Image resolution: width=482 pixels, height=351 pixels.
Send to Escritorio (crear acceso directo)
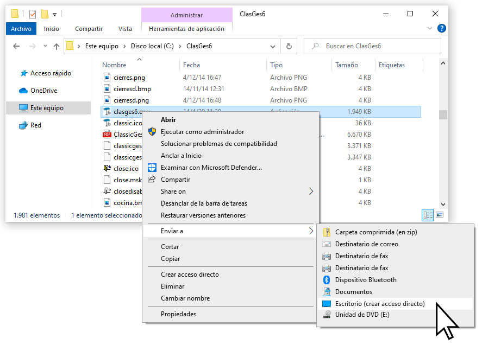pyautogui.click(x=395, y=304)
